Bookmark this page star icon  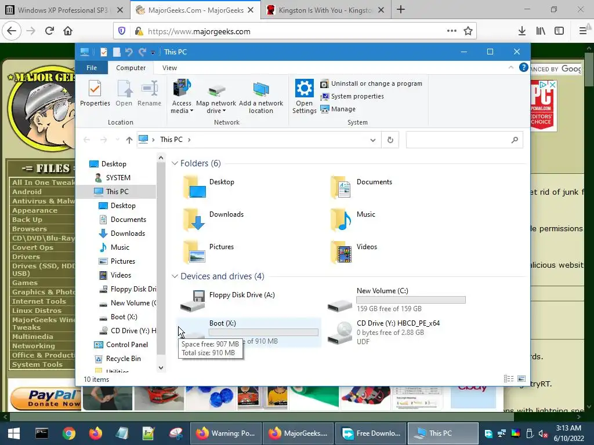click(x=468, y=31)
